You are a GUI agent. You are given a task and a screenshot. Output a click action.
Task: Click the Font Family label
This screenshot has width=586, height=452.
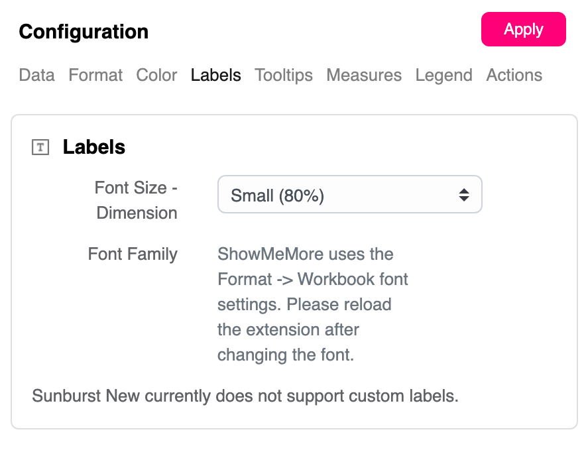133,254
